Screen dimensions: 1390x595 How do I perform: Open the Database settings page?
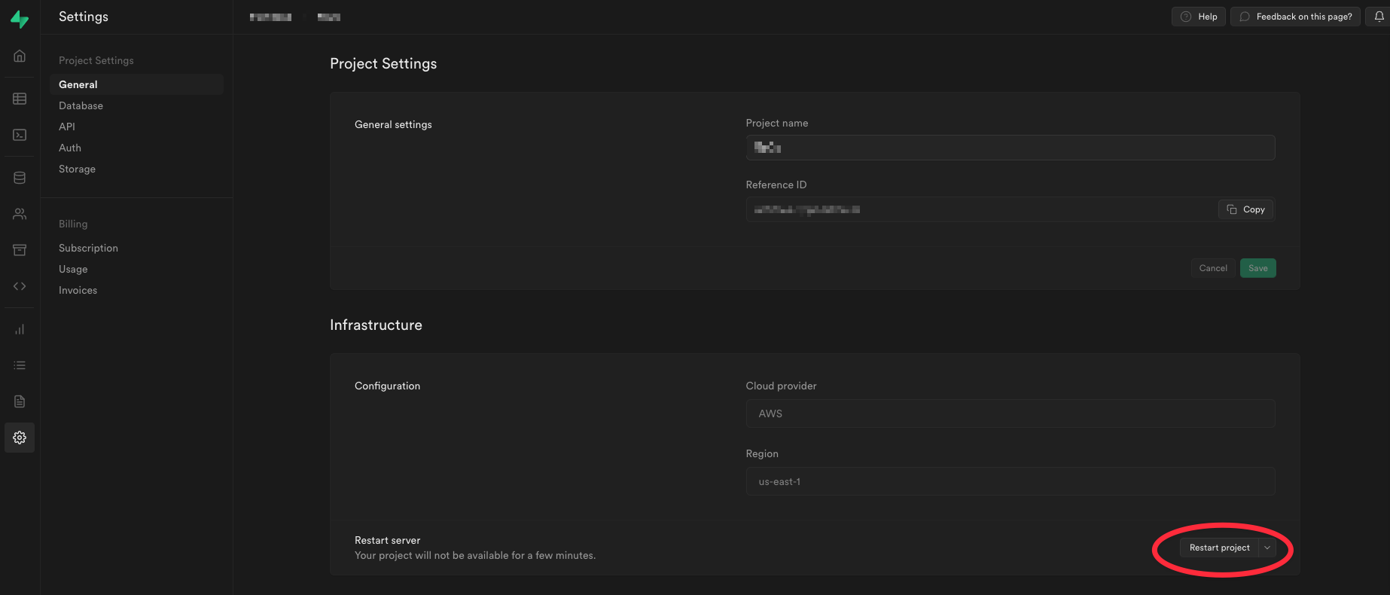[81, 105]
